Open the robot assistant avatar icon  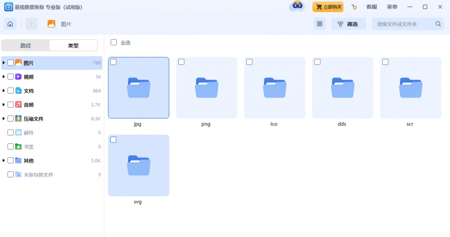coord(297,6)
